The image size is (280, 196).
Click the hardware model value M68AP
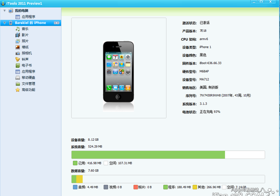click(204, 71)
